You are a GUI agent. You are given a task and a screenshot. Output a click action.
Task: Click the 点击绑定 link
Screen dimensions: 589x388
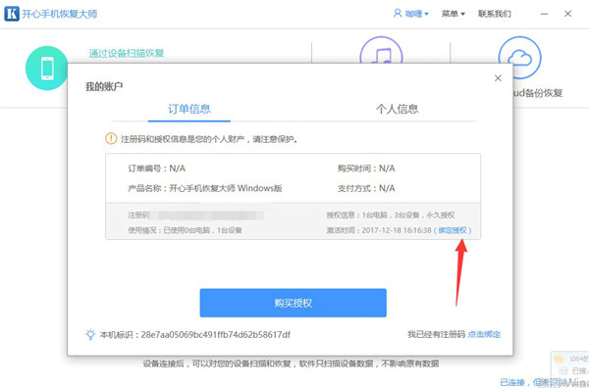(x=484, y=334)
